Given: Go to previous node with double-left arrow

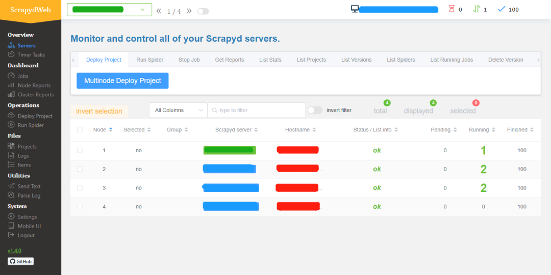Looking at the screenshot, I should click(159, 11).
